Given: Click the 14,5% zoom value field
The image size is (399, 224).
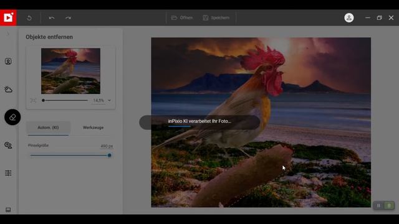Looking at the screenshot, I should (99, 101).
